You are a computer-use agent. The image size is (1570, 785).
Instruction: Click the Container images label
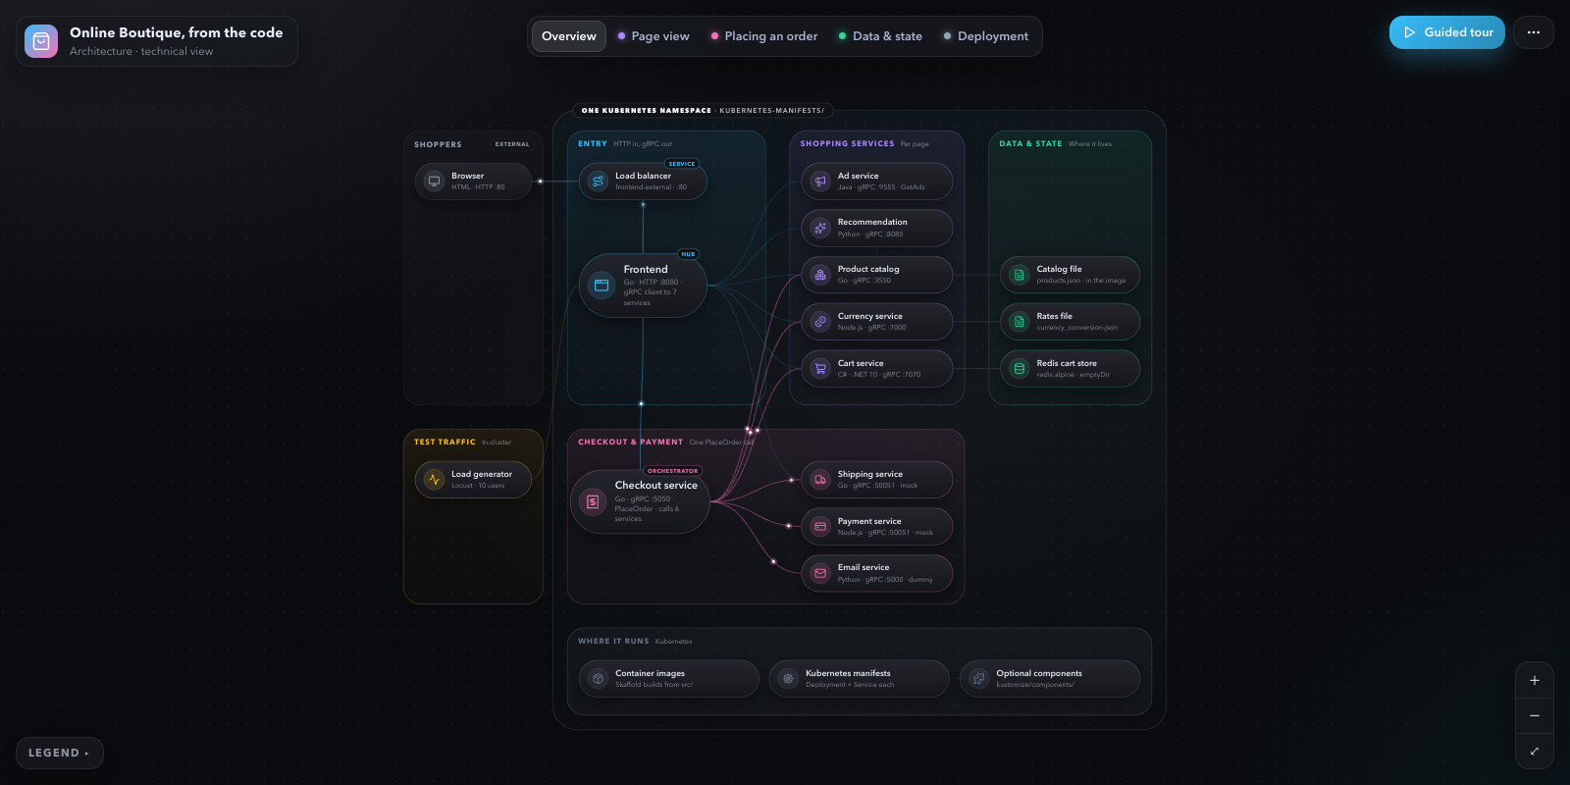click(x=650, y=673)
